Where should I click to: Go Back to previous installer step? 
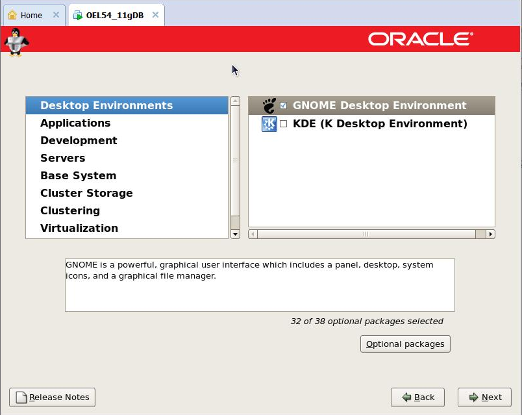417,397
